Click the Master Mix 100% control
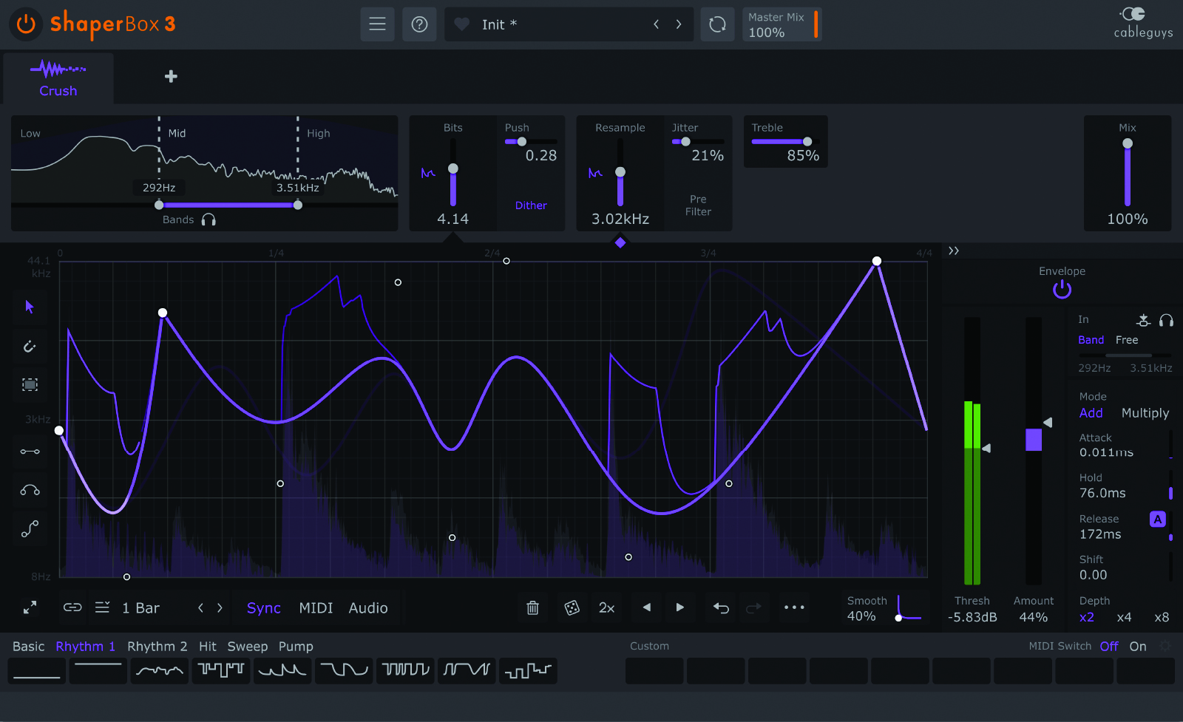 [782, 24]
